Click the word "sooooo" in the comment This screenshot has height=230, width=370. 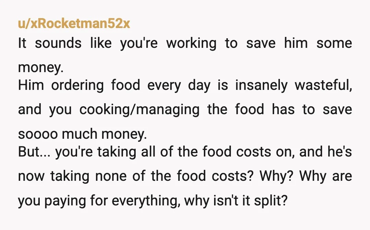(38, 134)
